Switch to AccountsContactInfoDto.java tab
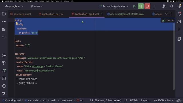Image resolution: width=183 pixels, height=103 pixels. 125,14
